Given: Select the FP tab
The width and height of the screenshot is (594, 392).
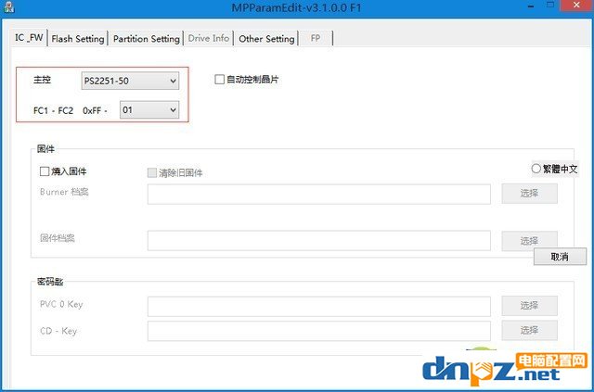Looking at the screenshot, I should click(316, 38).
